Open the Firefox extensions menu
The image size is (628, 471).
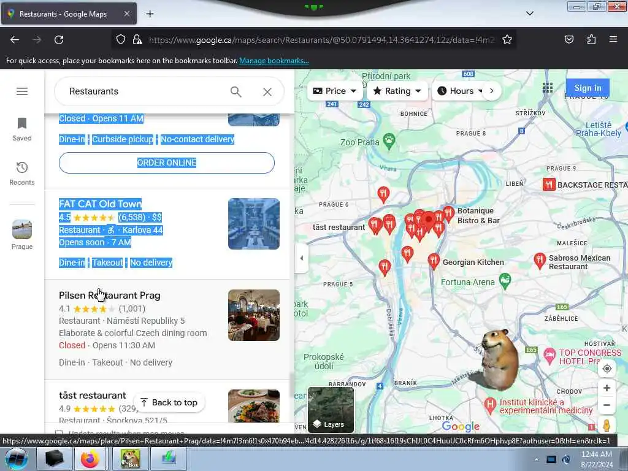point(591,40)
